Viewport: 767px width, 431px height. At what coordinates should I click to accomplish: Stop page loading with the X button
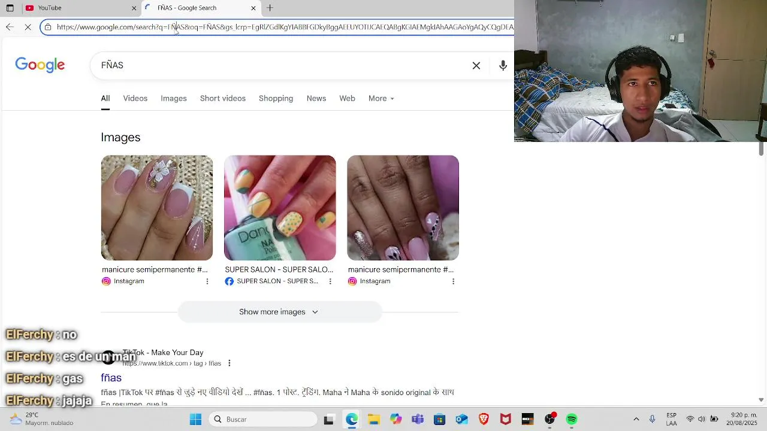[x=28, y=27]
